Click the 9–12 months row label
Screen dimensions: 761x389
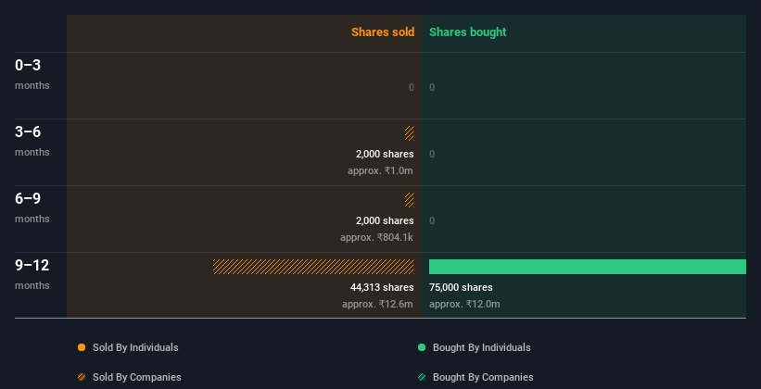[32, 274]
